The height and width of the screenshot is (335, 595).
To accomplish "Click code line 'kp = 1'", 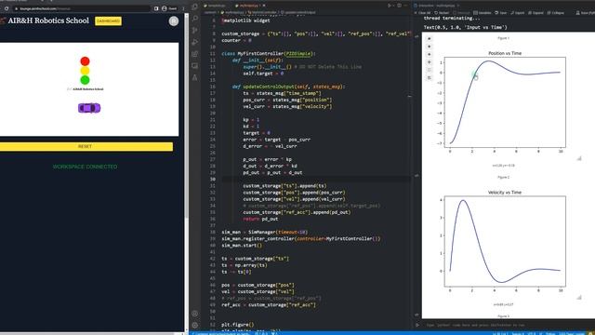I will click(x=251, y=120).
